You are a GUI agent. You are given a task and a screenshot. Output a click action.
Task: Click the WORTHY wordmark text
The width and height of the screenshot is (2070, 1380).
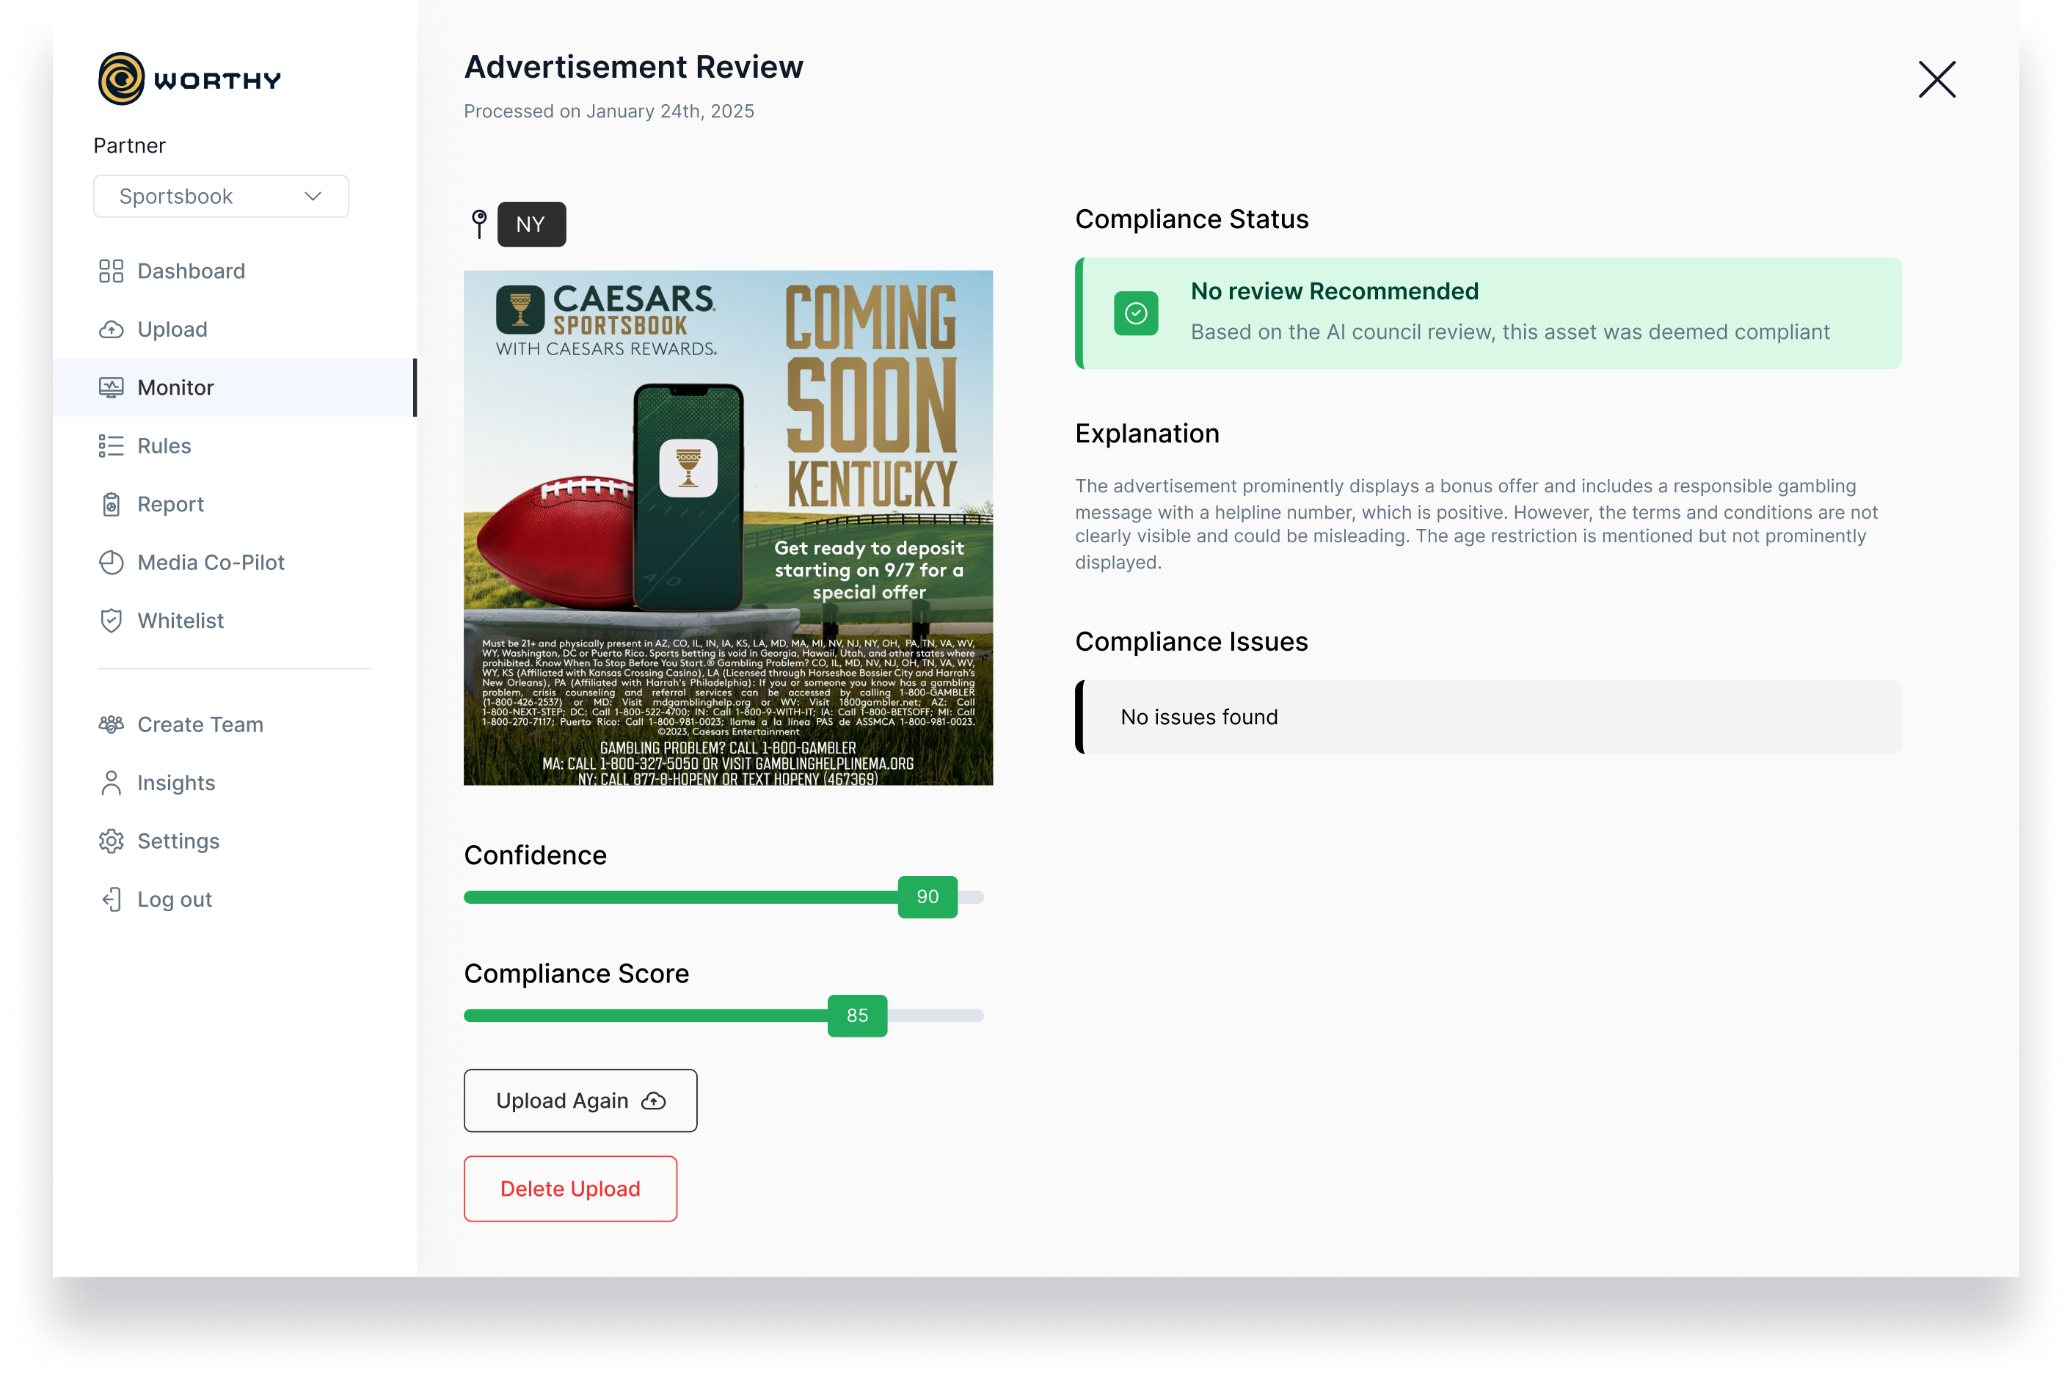coord(217,81)
